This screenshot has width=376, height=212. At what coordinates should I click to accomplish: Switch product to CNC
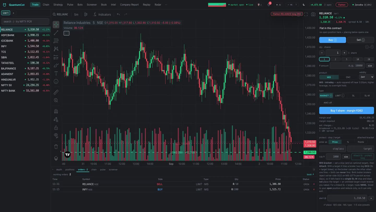pos(348,77)
